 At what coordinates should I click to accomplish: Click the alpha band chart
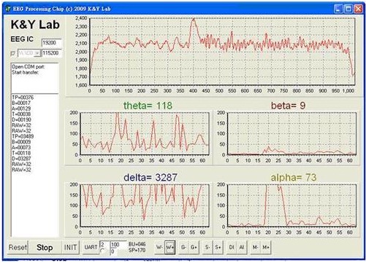point(292,205)
